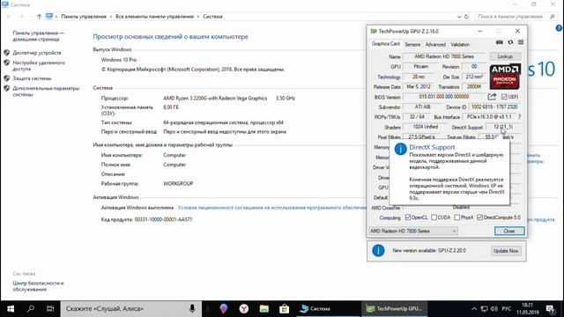
Task: Open GPU-Z hamburger menu icon
Action: pos(521,42)
